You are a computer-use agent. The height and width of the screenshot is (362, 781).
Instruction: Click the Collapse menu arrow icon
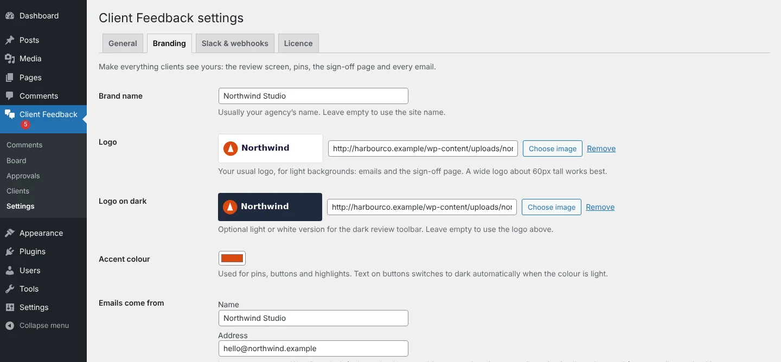pyautogui.click(x=10, y=326)
